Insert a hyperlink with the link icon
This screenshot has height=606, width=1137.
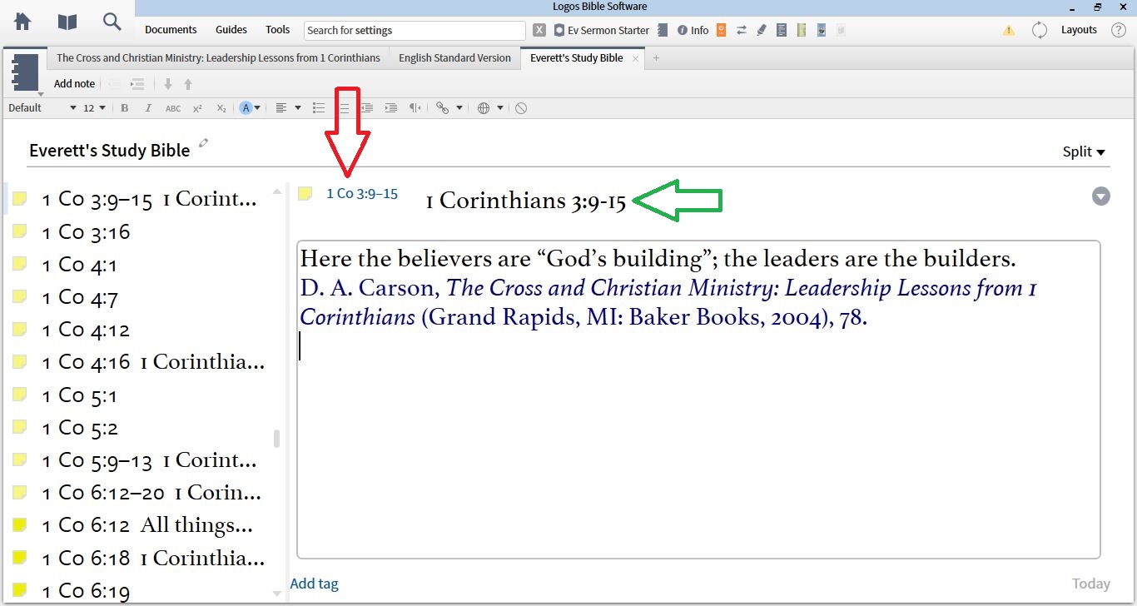coord(442,108)
